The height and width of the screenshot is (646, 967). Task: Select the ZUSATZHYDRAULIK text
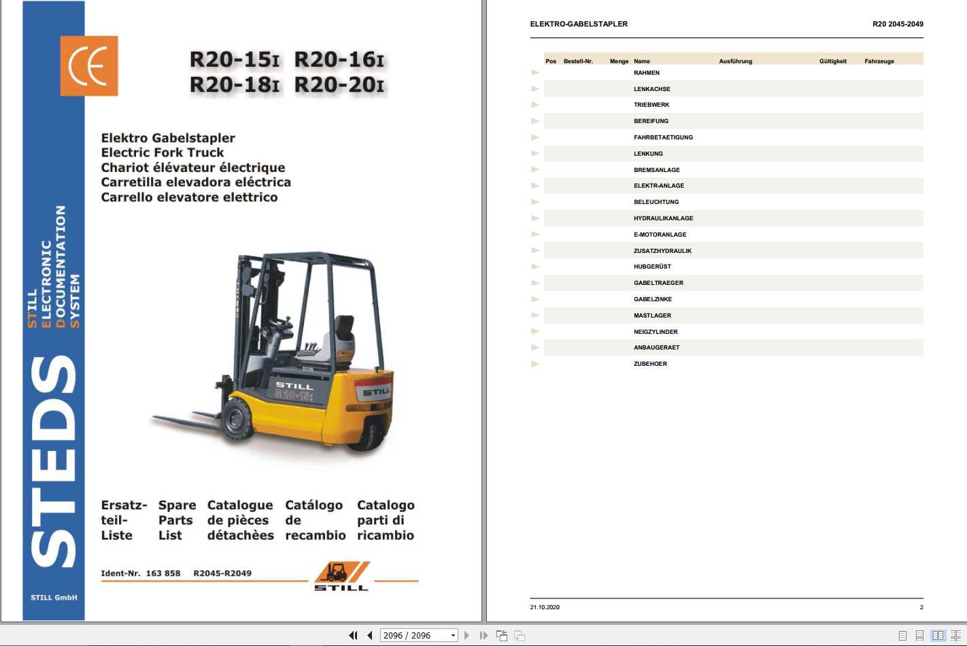pyautogui.click(x=663, y=251)
